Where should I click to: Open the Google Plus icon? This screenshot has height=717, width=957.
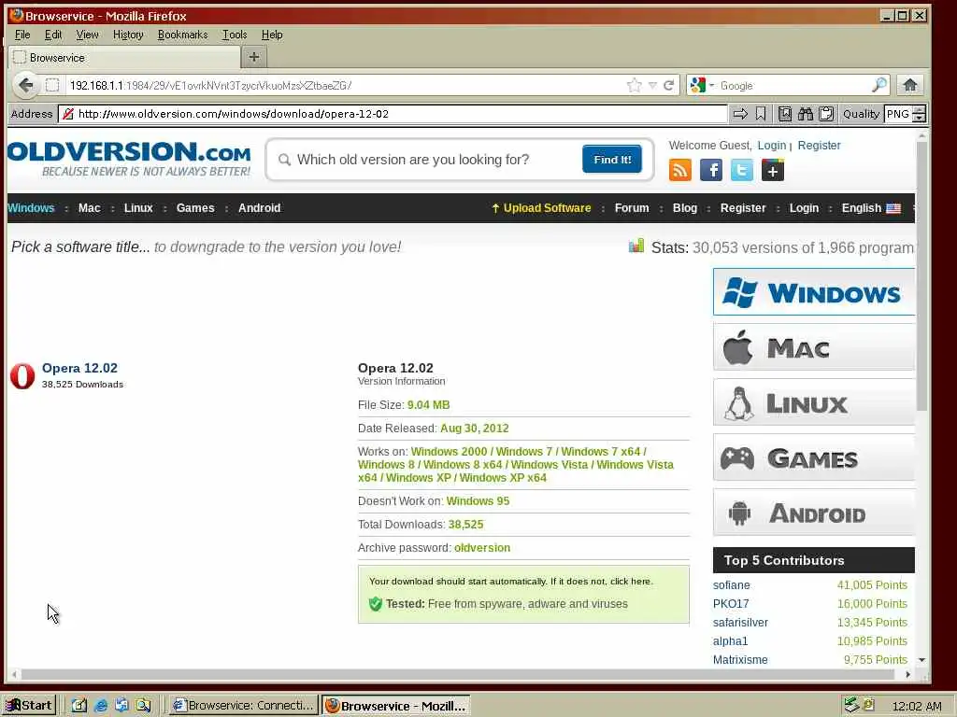[773, 170]
